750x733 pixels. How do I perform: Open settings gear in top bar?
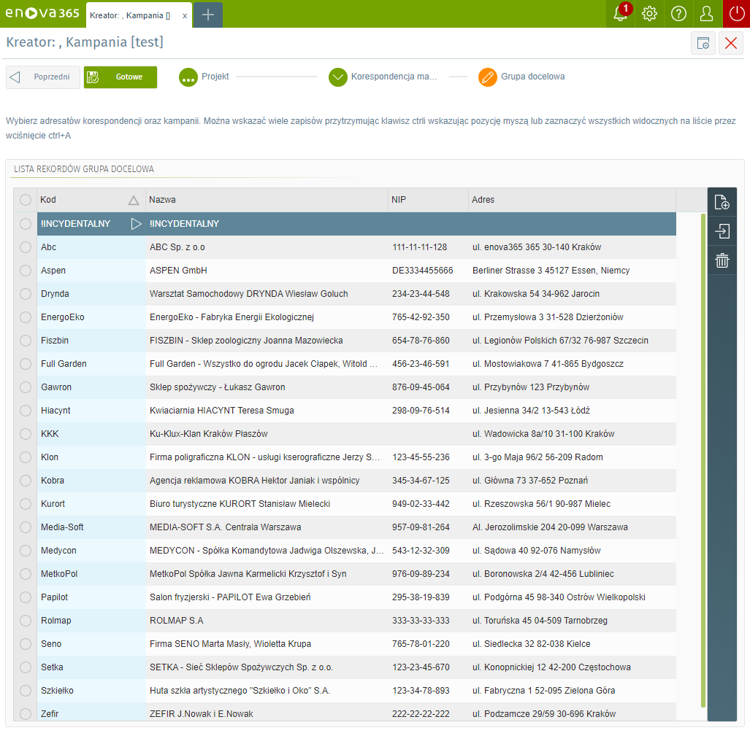pos(649,14)
